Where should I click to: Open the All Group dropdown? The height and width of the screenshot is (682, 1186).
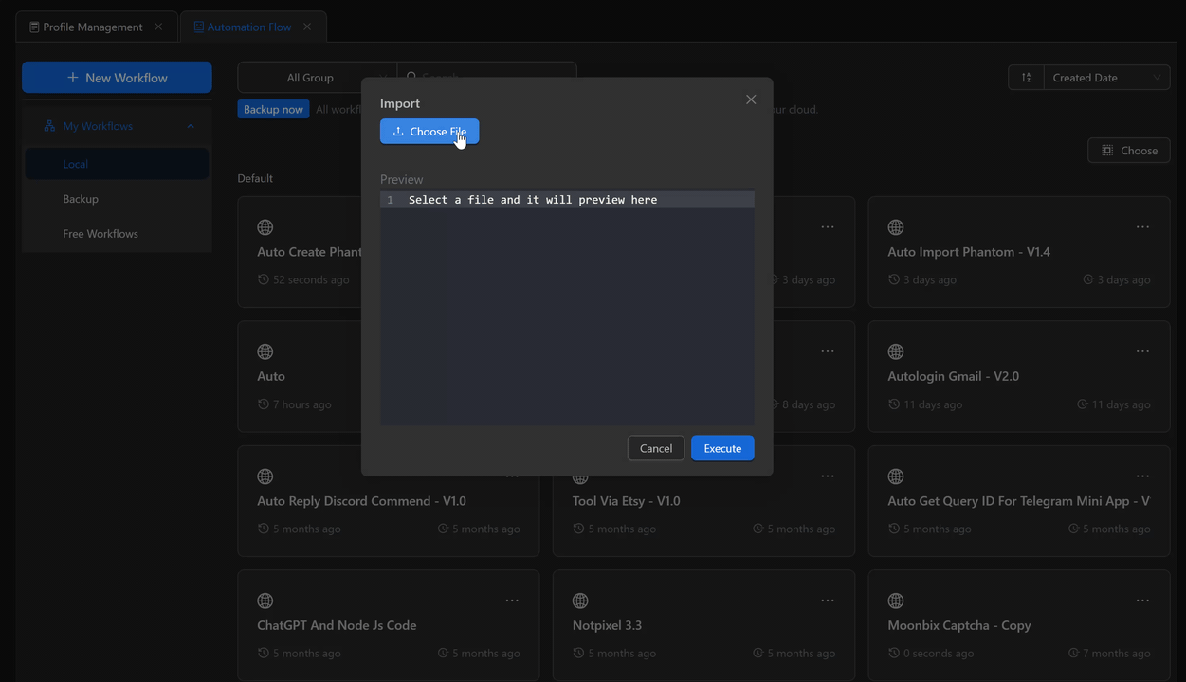pos(311,78)
